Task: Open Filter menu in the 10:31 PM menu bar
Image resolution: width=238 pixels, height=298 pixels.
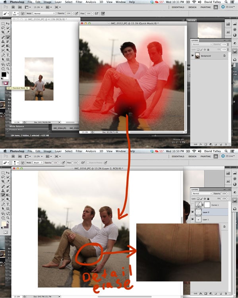Action: click(x=79, y=2)
